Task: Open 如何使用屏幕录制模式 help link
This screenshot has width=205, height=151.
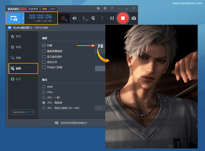Action: coord(74,123)
